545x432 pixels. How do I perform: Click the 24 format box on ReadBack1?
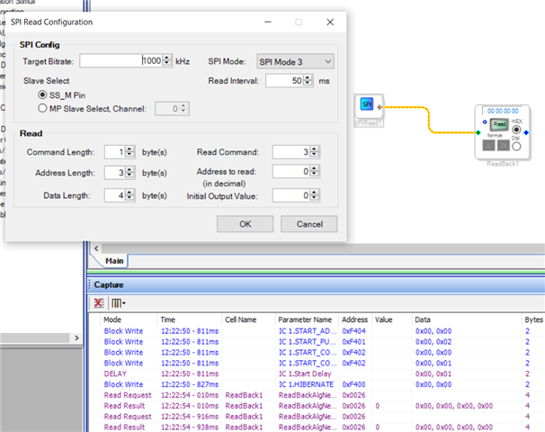point(503,146)
